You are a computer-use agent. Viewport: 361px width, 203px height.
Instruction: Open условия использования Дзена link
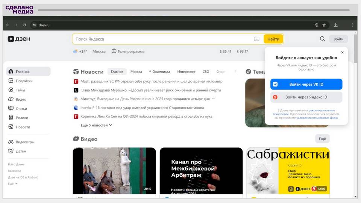click(x=317, y=118)
